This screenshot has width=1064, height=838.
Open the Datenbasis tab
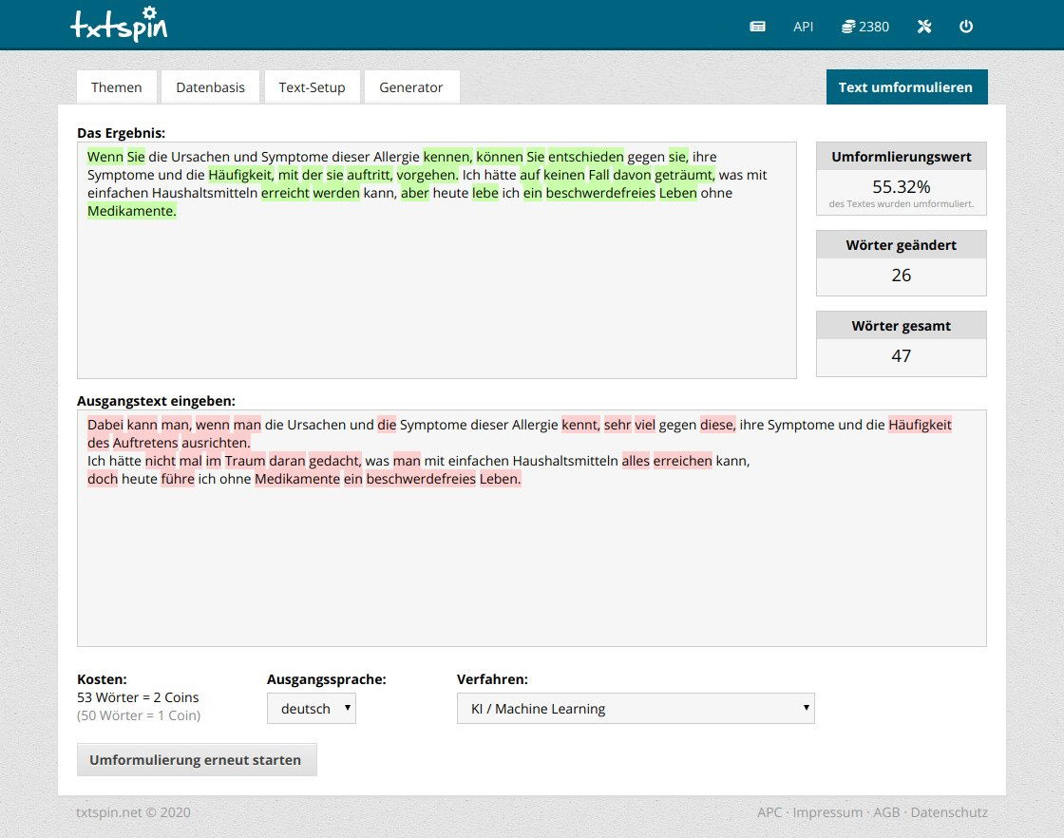(x=210, y=86)
